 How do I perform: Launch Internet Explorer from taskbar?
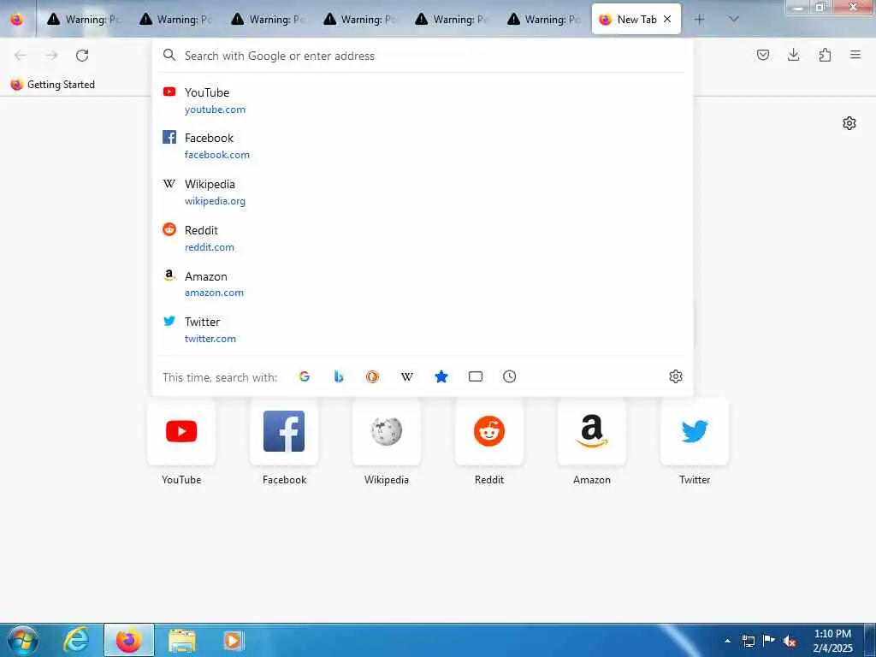click(x=76, y=640)
